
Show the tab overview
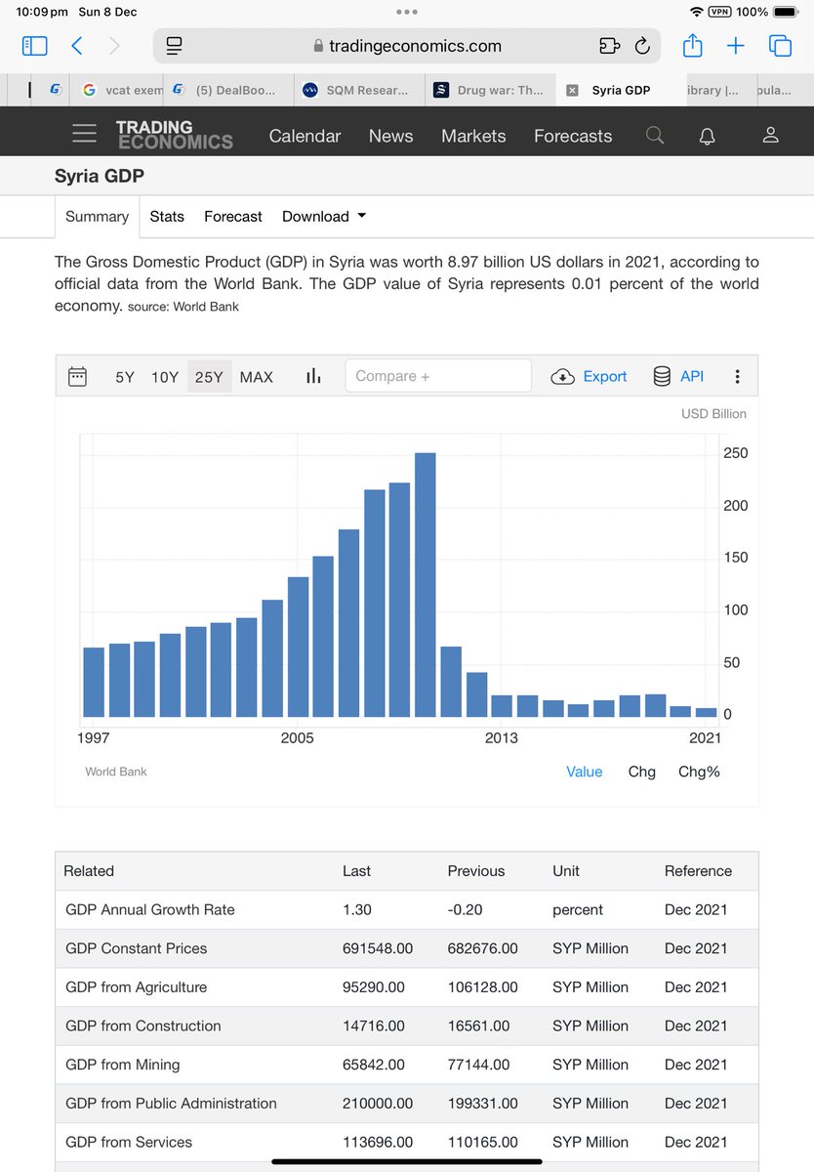pyautogui.click(x=780, y=46)
